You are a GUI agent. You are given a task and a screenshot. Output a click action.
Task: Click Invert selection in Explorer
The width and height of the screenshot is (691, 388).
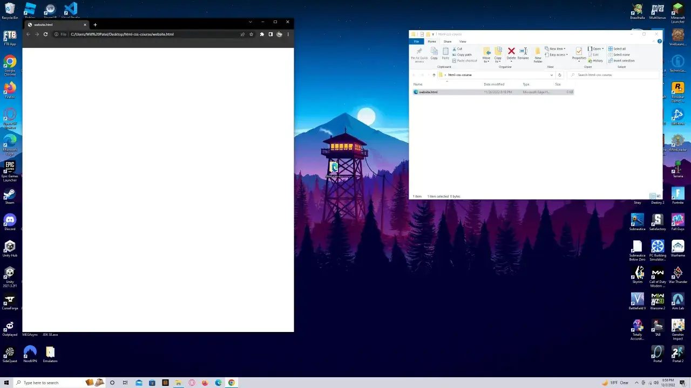tap(621, 61)
